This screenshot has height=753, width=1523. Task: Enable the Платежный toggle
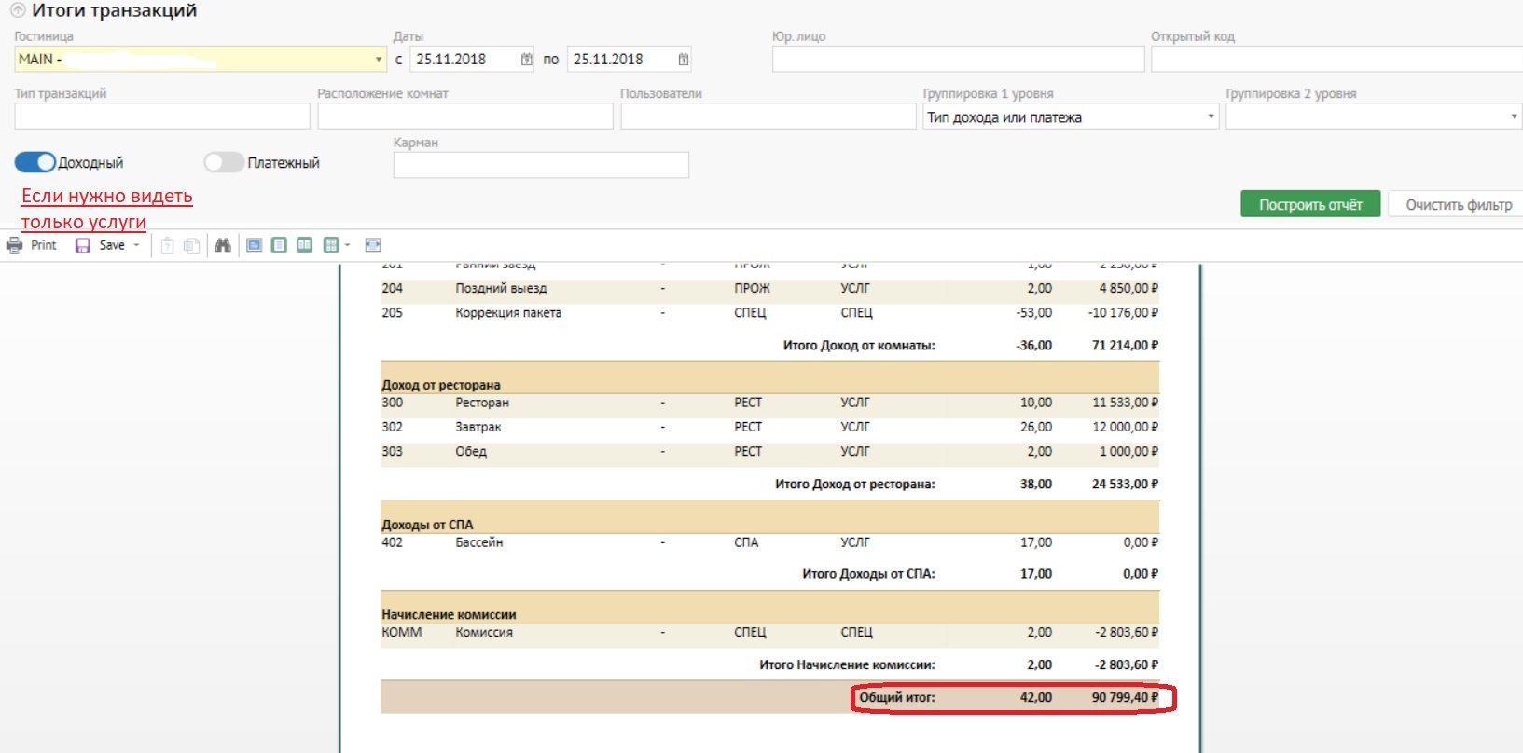[224, 162]
